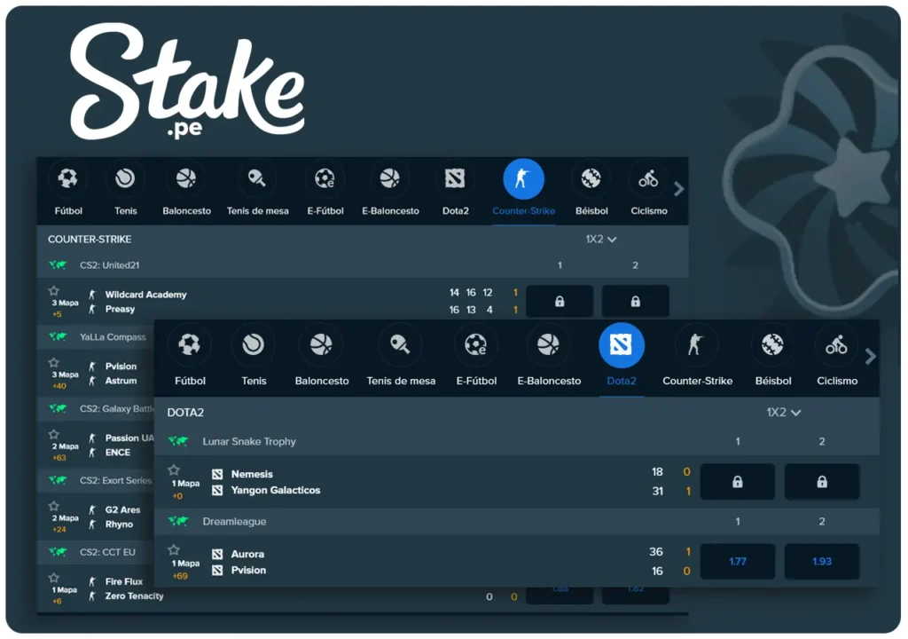
Task: Open Lunar Snake Trophy tournament
Action: point(249,441)
